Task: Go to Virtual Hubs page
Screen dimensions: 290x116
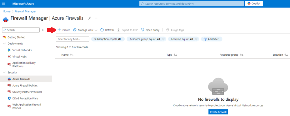Action: 20,56
